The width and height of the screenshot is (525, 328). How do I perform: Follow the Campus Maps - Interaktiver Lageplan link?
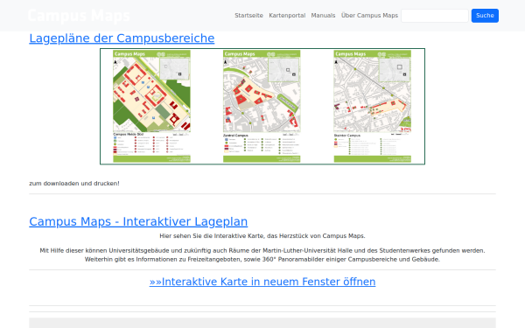click(x=138, y=221)
